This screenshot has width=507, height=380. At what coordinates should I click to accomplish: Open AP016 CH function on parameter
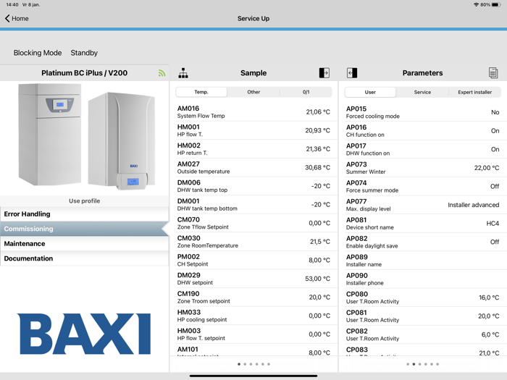pos(422,131)
